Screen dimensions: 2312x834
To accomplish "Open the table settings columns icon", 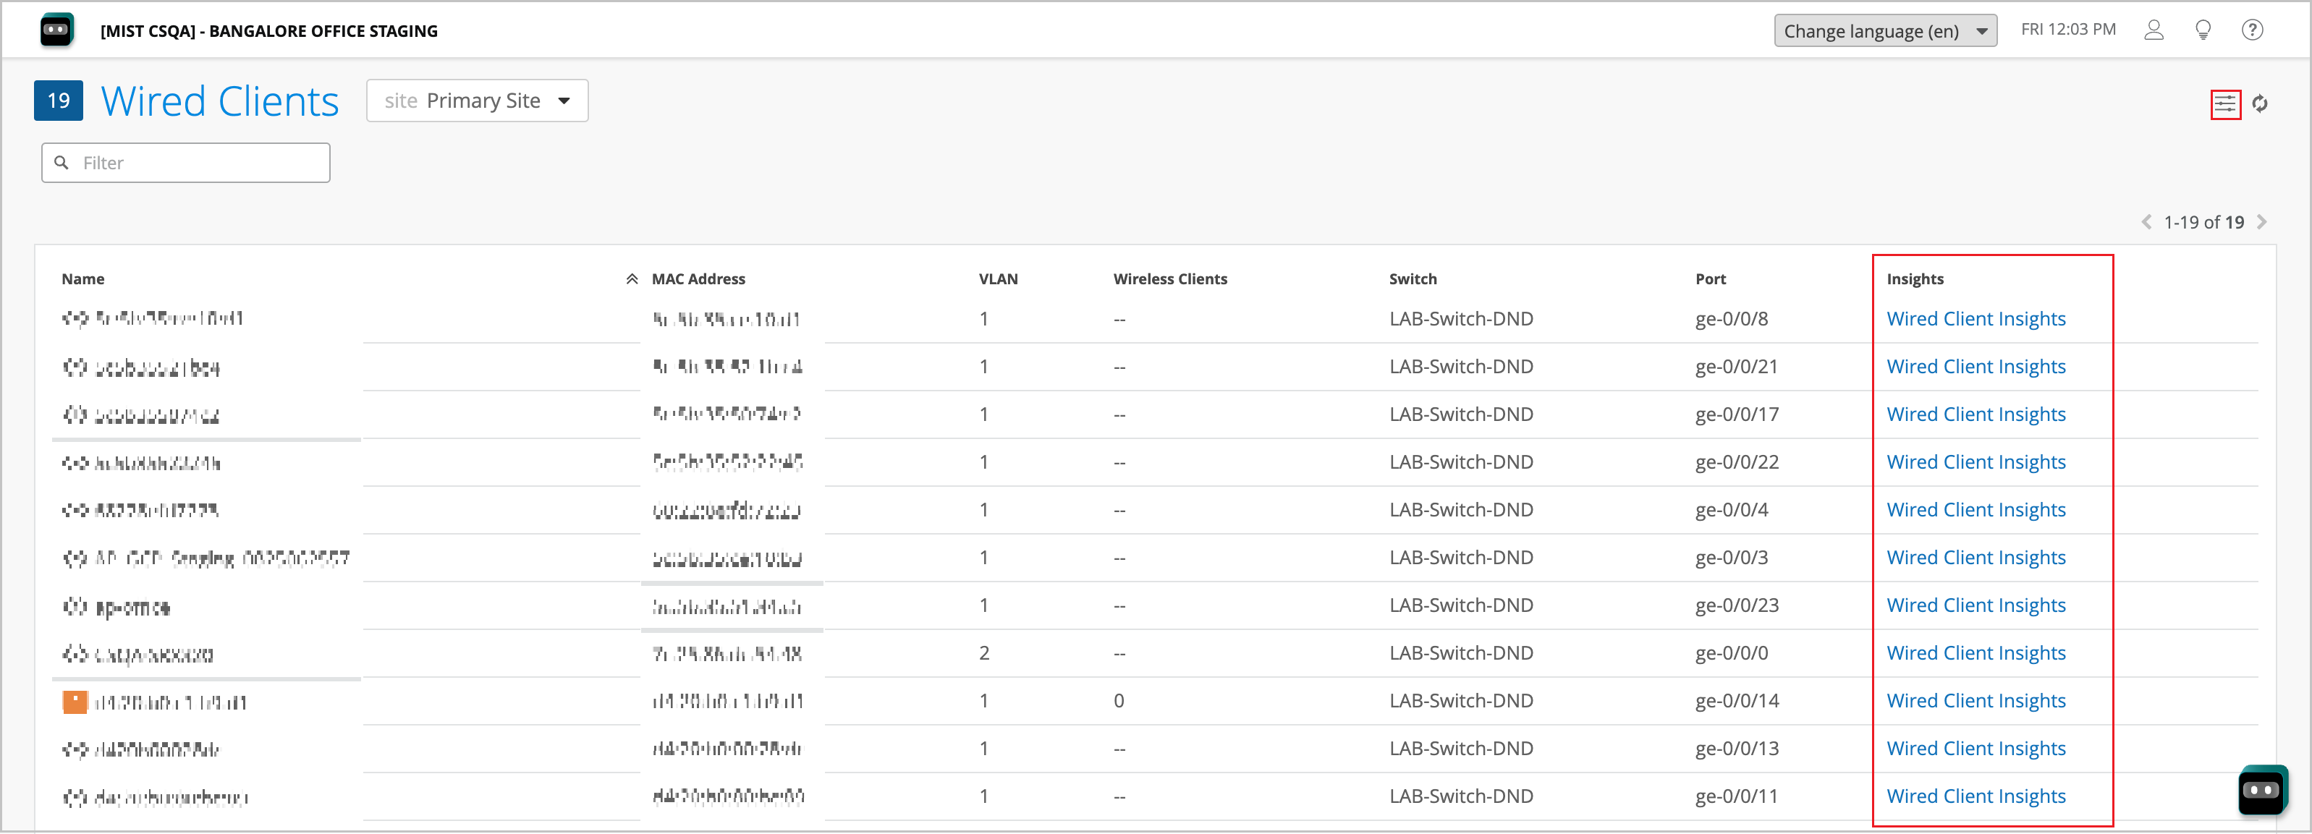I will (x=2224, y=104).
